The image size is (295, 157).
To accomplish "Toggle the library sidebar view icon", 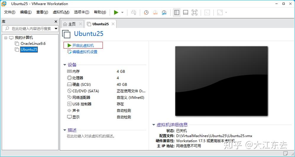I will (x=177, y=12).
